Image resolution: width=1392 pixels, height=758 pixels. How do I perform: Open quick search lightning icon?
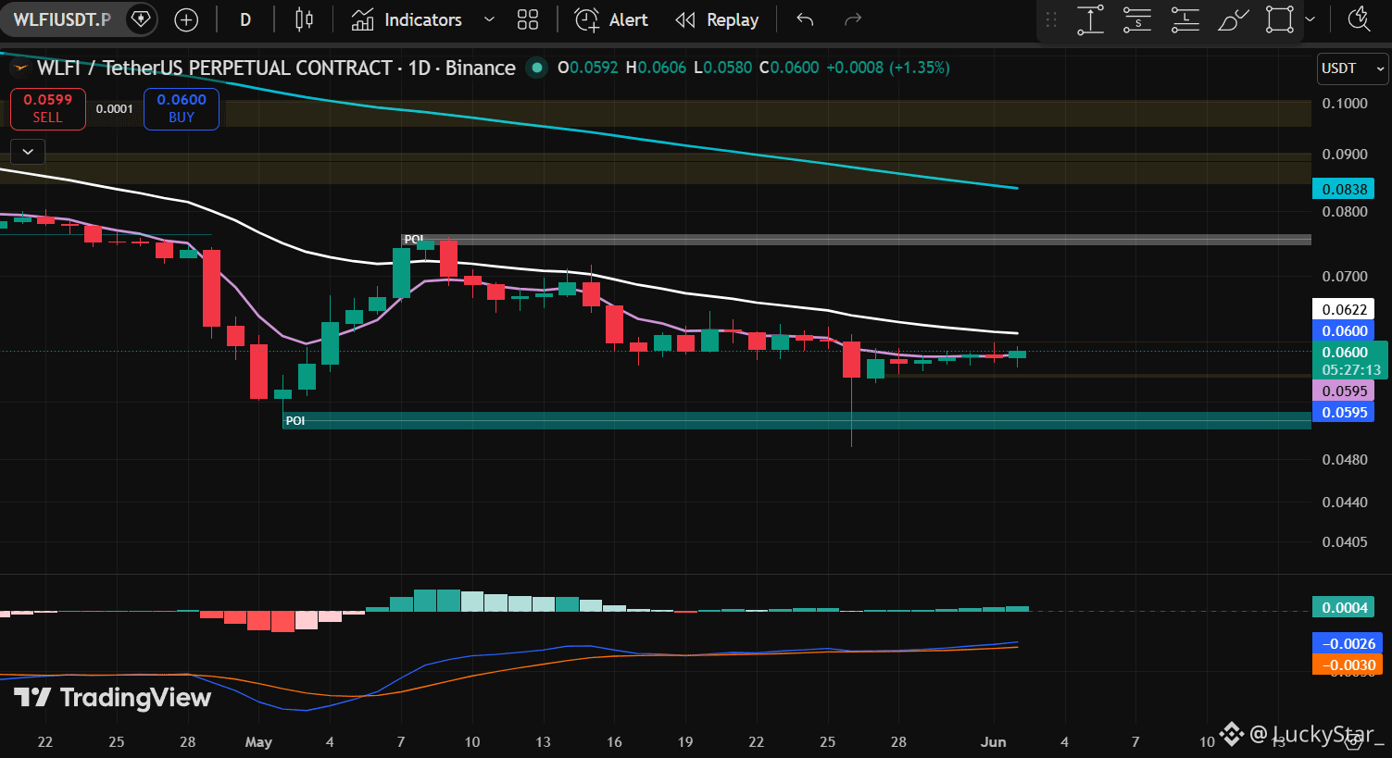pyautogui.click(x=1360, y=19)
